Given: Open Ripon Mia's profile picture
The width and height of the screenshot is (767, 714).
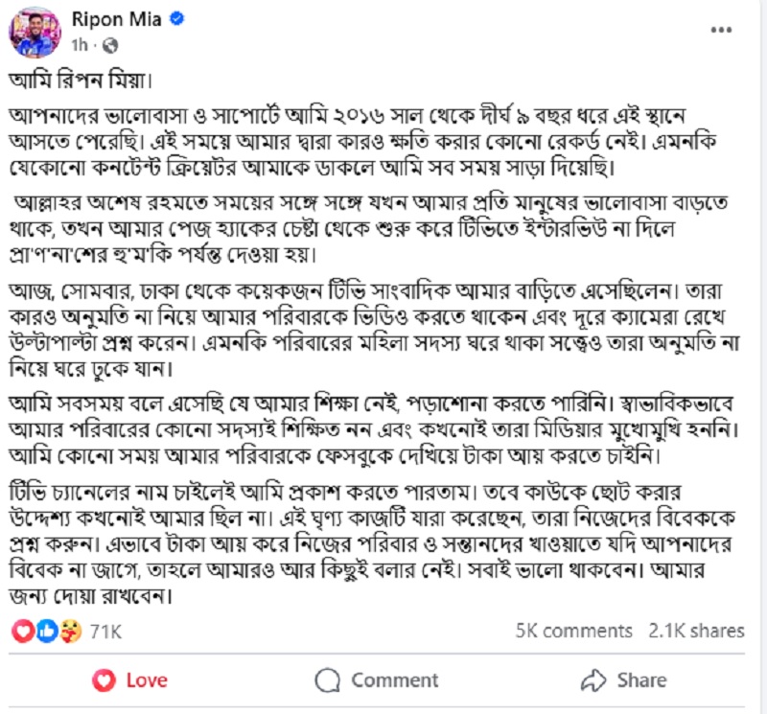Looking at the screenshot, I should click(x=36, y=31).
